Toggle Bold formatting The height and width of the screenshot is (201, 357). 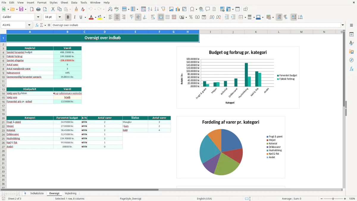pos(68,17)
